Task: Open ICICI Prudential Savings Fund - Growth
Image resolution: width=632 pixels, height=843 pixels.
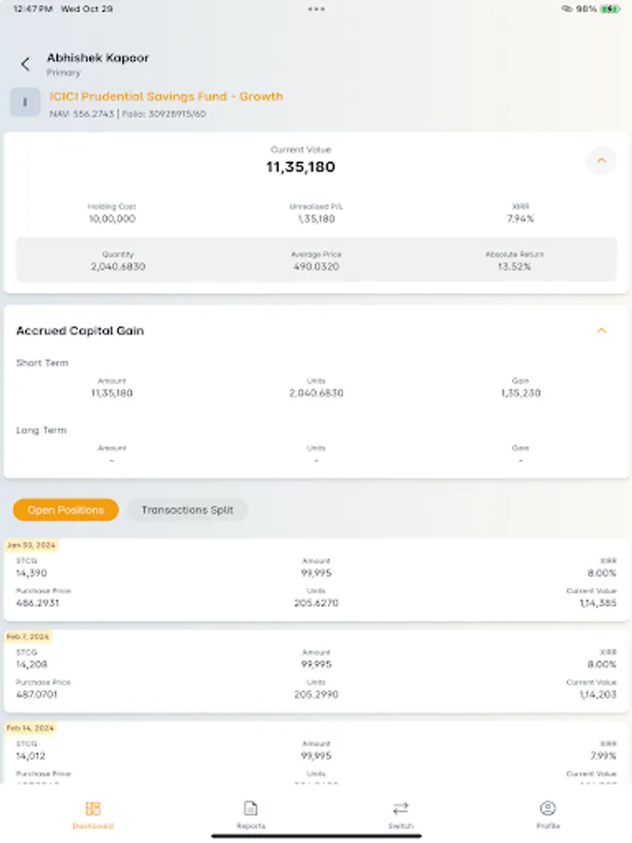Action: click(167, 96)
